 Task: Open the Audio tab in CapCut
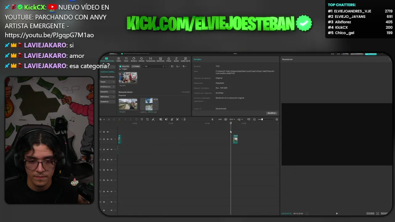pyautogui.click(x=118, y=59)
